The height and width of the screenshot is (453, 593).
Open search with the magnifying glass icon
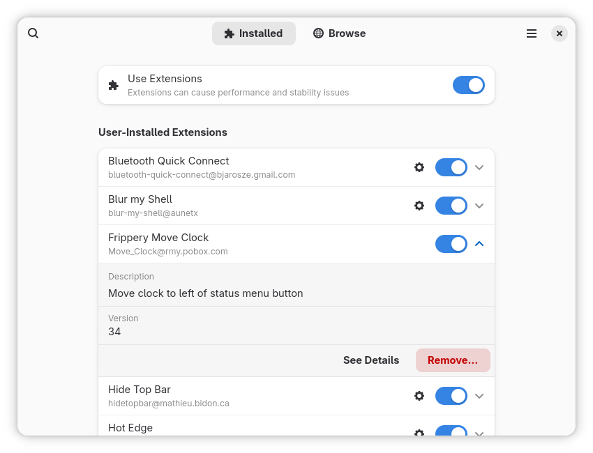click(x=33, y=33)
